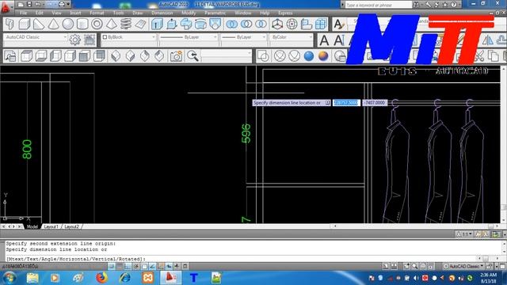Select the Sphere solid tool
507x285 pixels.
[x=68, y=25]
